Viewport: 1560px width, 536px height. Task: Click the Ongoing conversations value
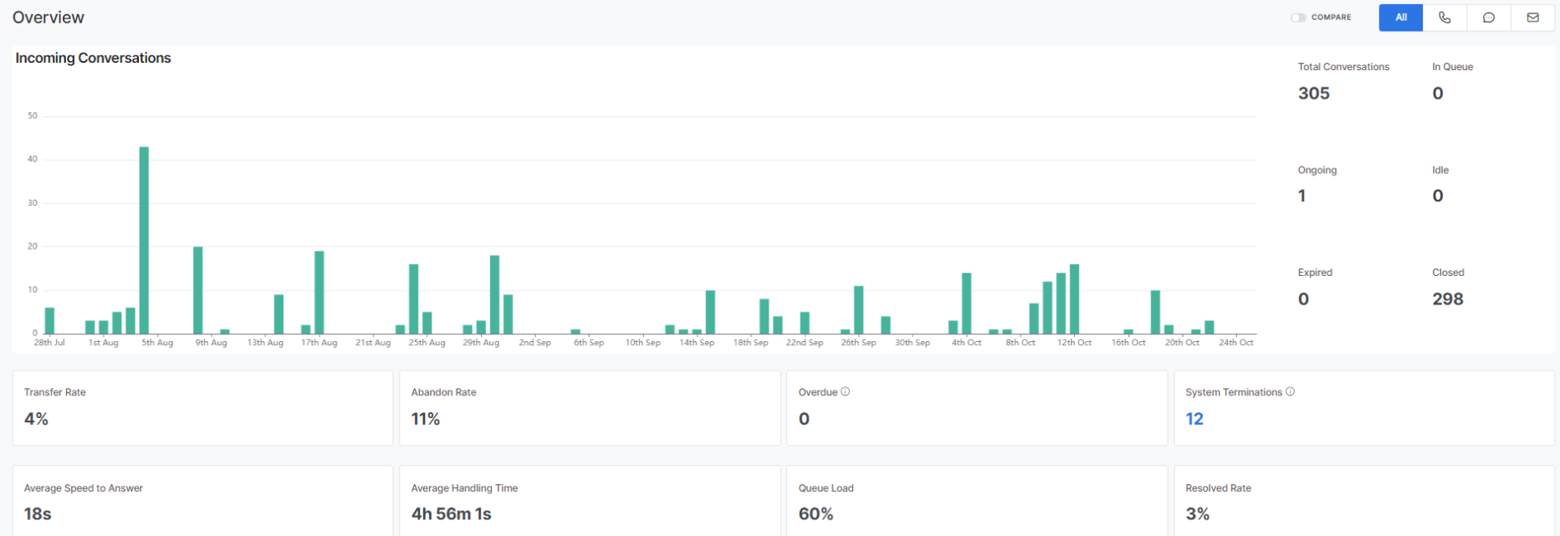pos(1302,197)
